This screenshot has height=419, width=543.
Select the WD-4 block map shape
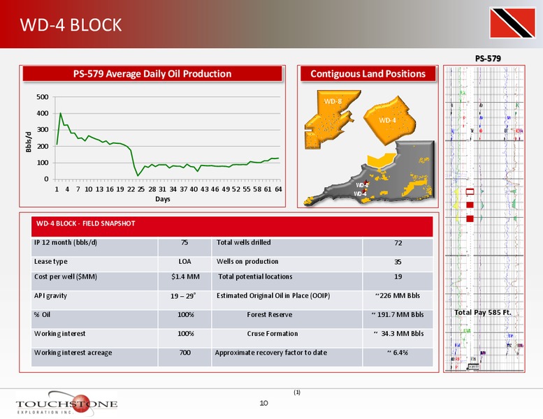[389, 120]
